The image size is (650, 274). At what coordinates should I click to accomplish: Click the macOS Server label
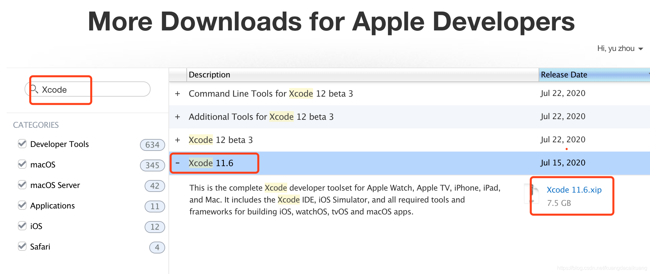pyautogui.click(x=55, y=185)
